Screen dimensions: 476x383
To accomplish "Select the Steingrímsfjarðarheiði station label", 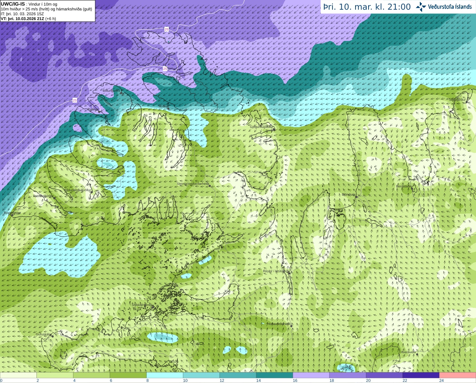I will click(x=193, y=184).
